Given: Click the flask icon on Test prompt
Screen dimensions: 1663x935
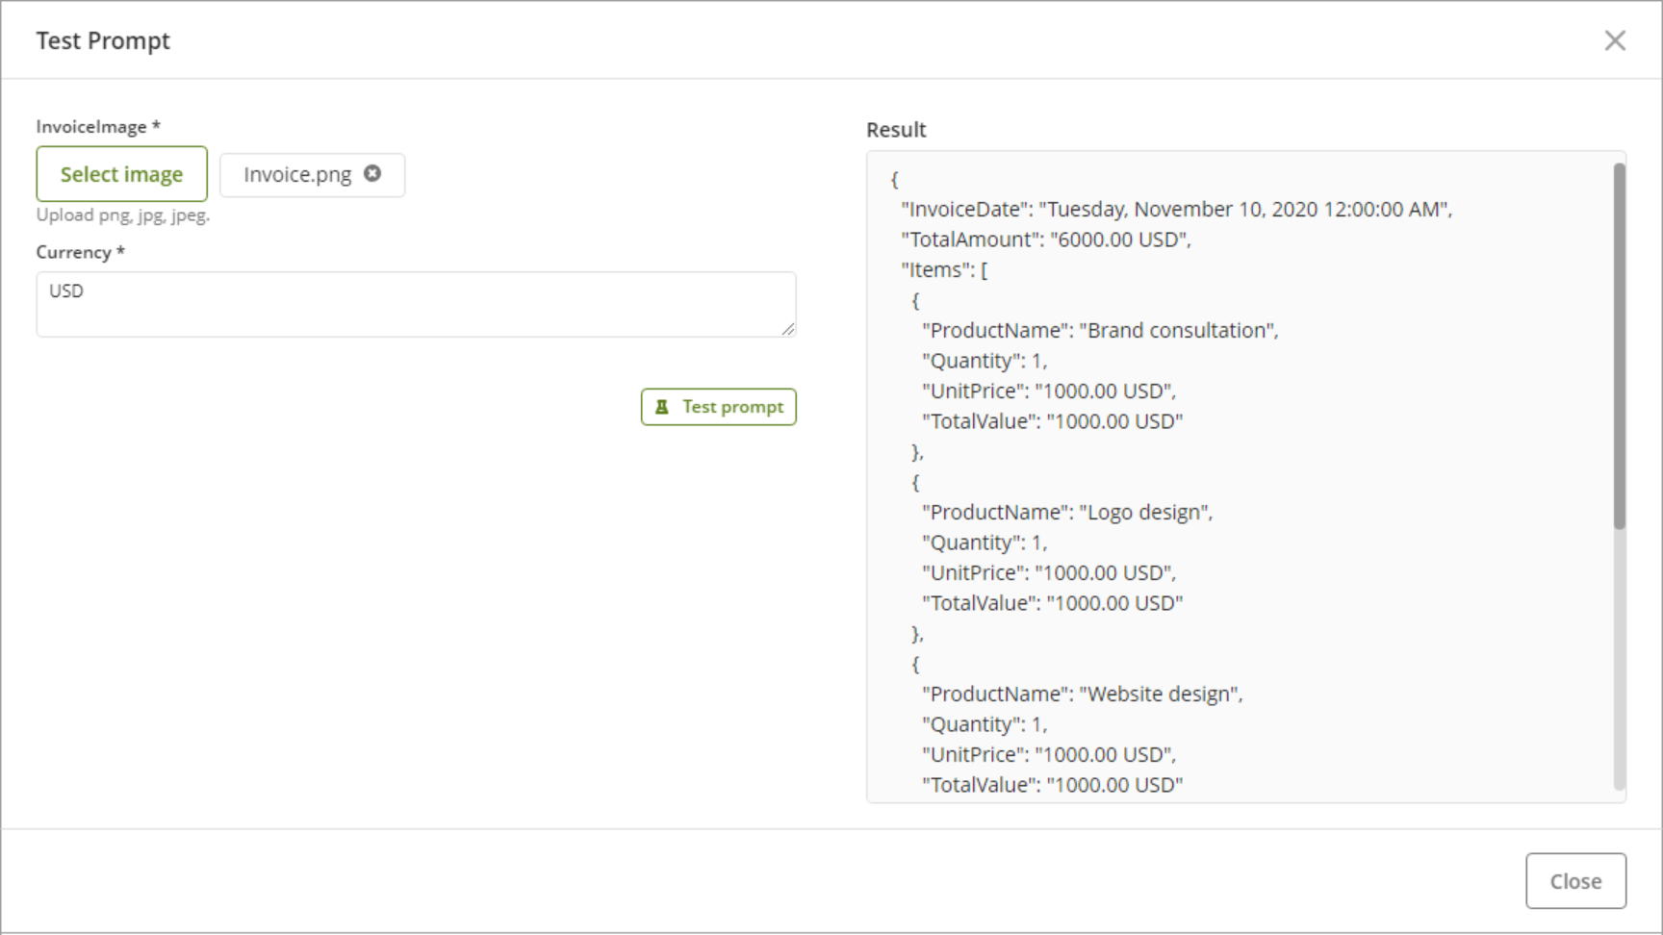Looking at the screenshot, I should 662,407.
